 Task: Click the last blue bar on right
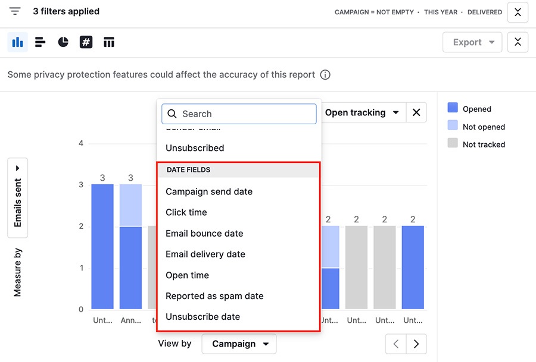point(413,267)
